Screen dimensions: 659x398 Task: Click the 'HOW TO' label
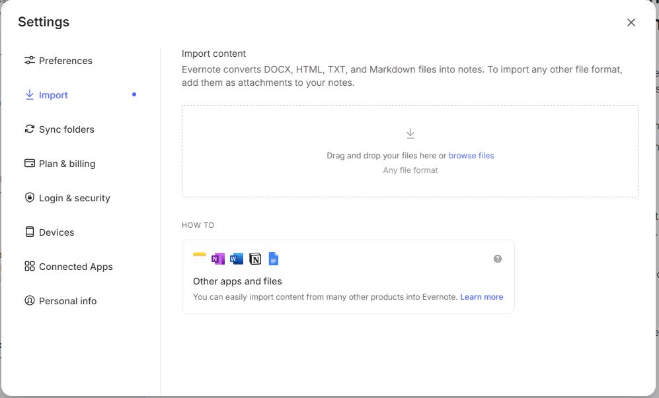[x=198, y=225]
